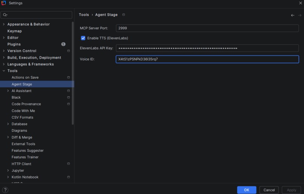Click the project-level icon next to Agent Stage breadcrumb

click(x=123, y=15)
